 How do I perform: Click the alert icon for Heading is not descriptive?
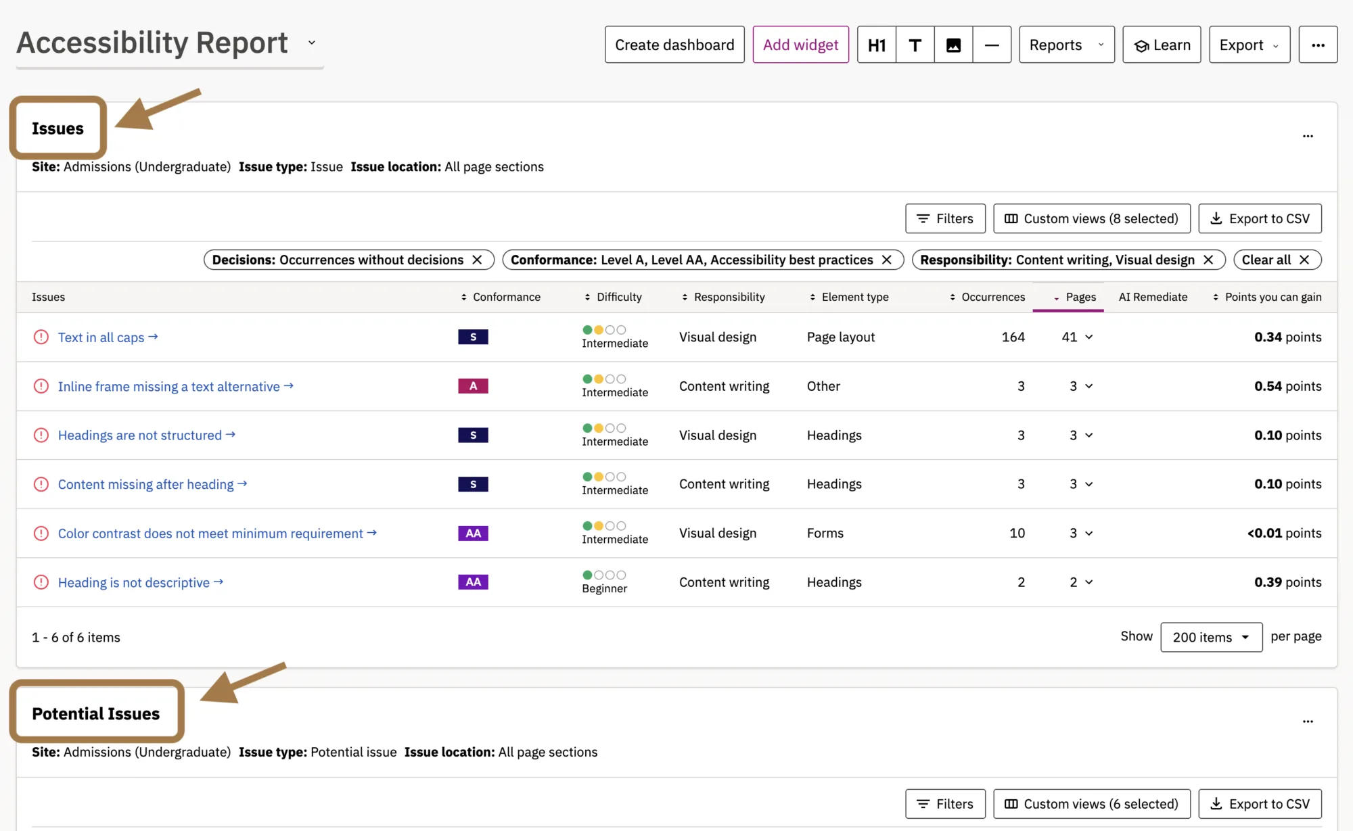tap(41, 582)
